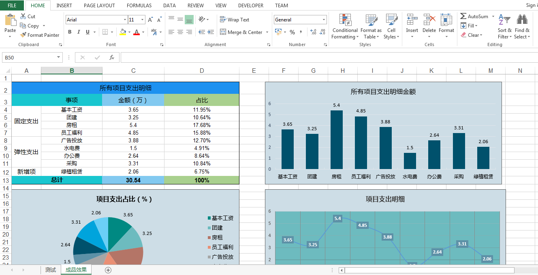Switch to the DEVELOPER tab

tap(251, 5)
